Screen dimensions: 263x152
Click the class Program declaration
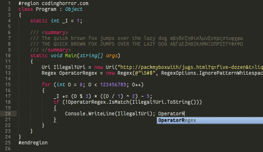point(37,9)
